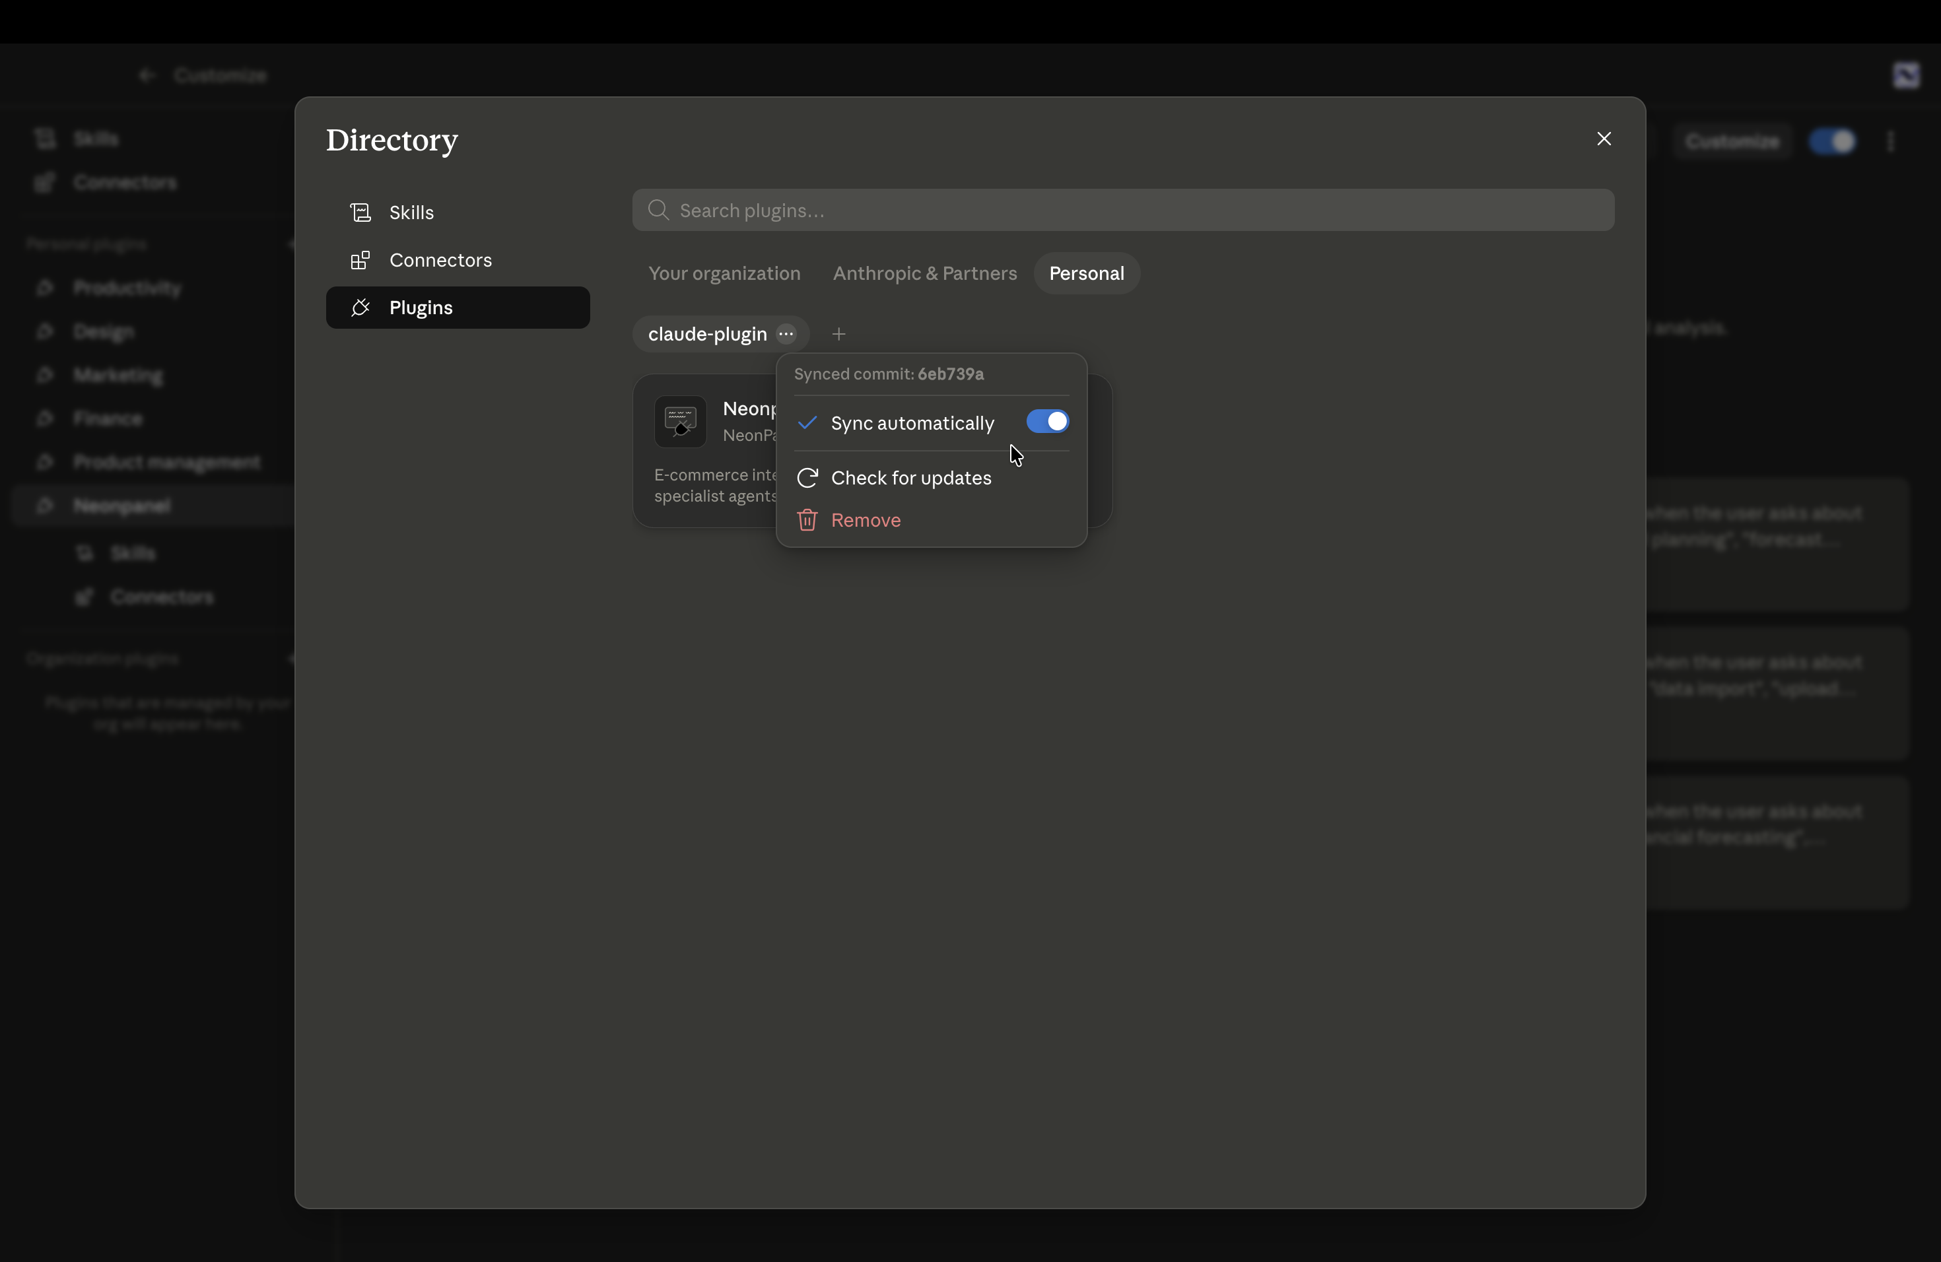Click the refresh icon beside Check for updates

tap(807, 478)
